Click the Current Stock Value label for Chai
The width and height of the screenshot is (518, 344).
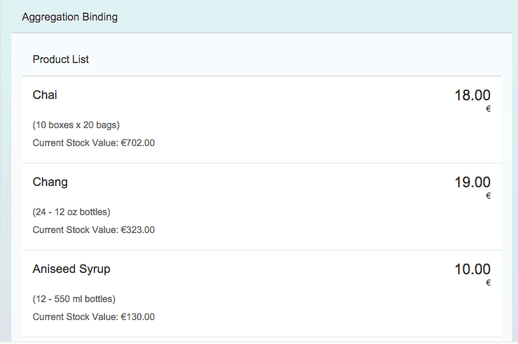click(75, 143)
